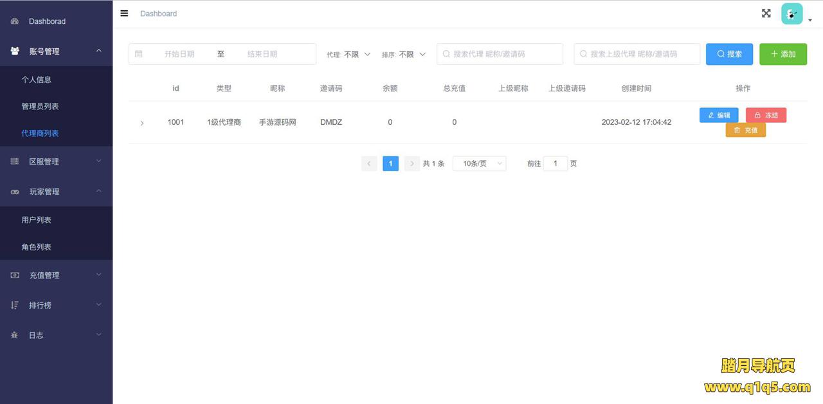Screen dimensions: 823x404
Task: Toggle fullscreen with the expand icon
Action: [766, 14]
